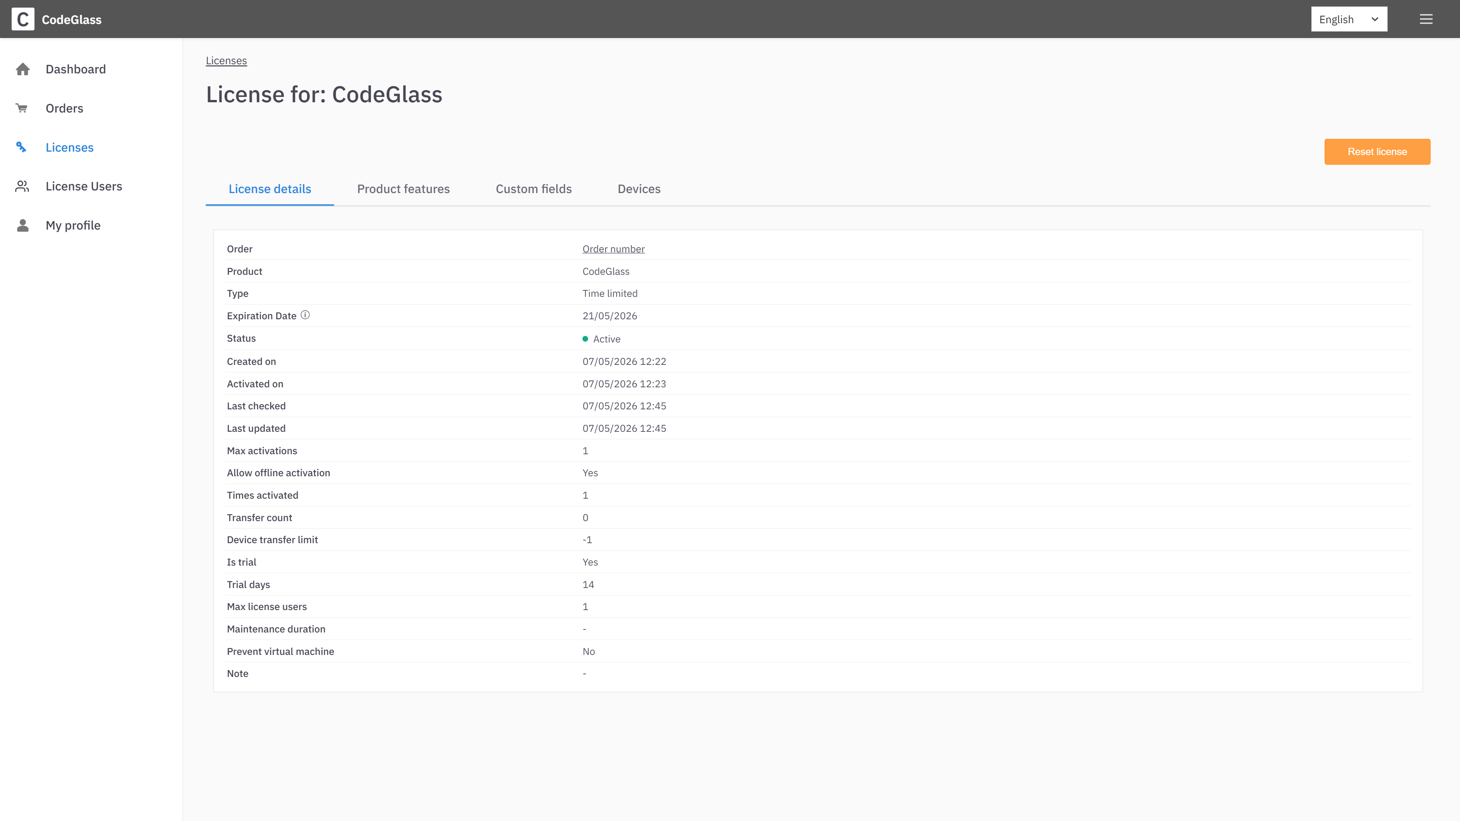
Task: Click the Trial days value 14
Action: (x=588, y=584)
